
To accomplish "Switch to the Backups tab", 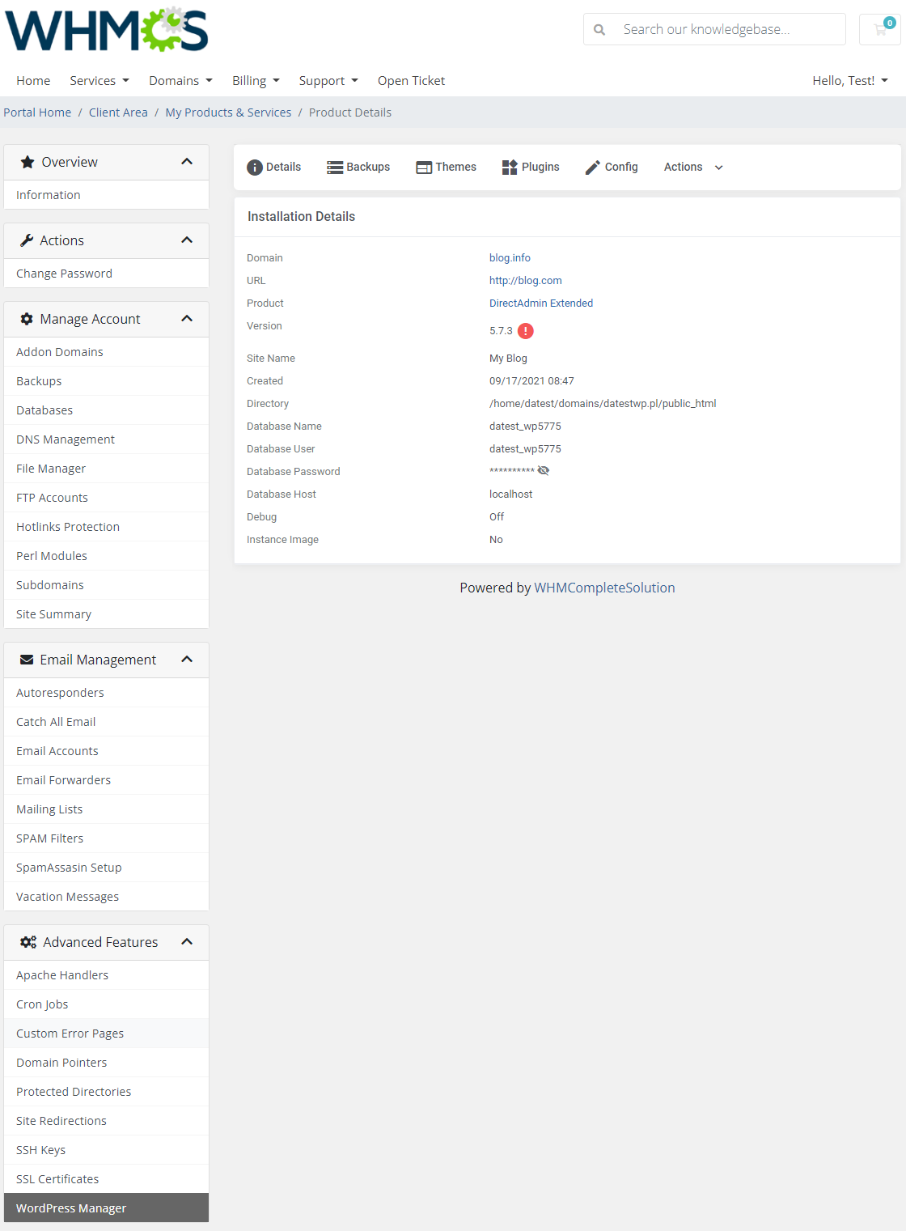I will [x=358, y=168].
